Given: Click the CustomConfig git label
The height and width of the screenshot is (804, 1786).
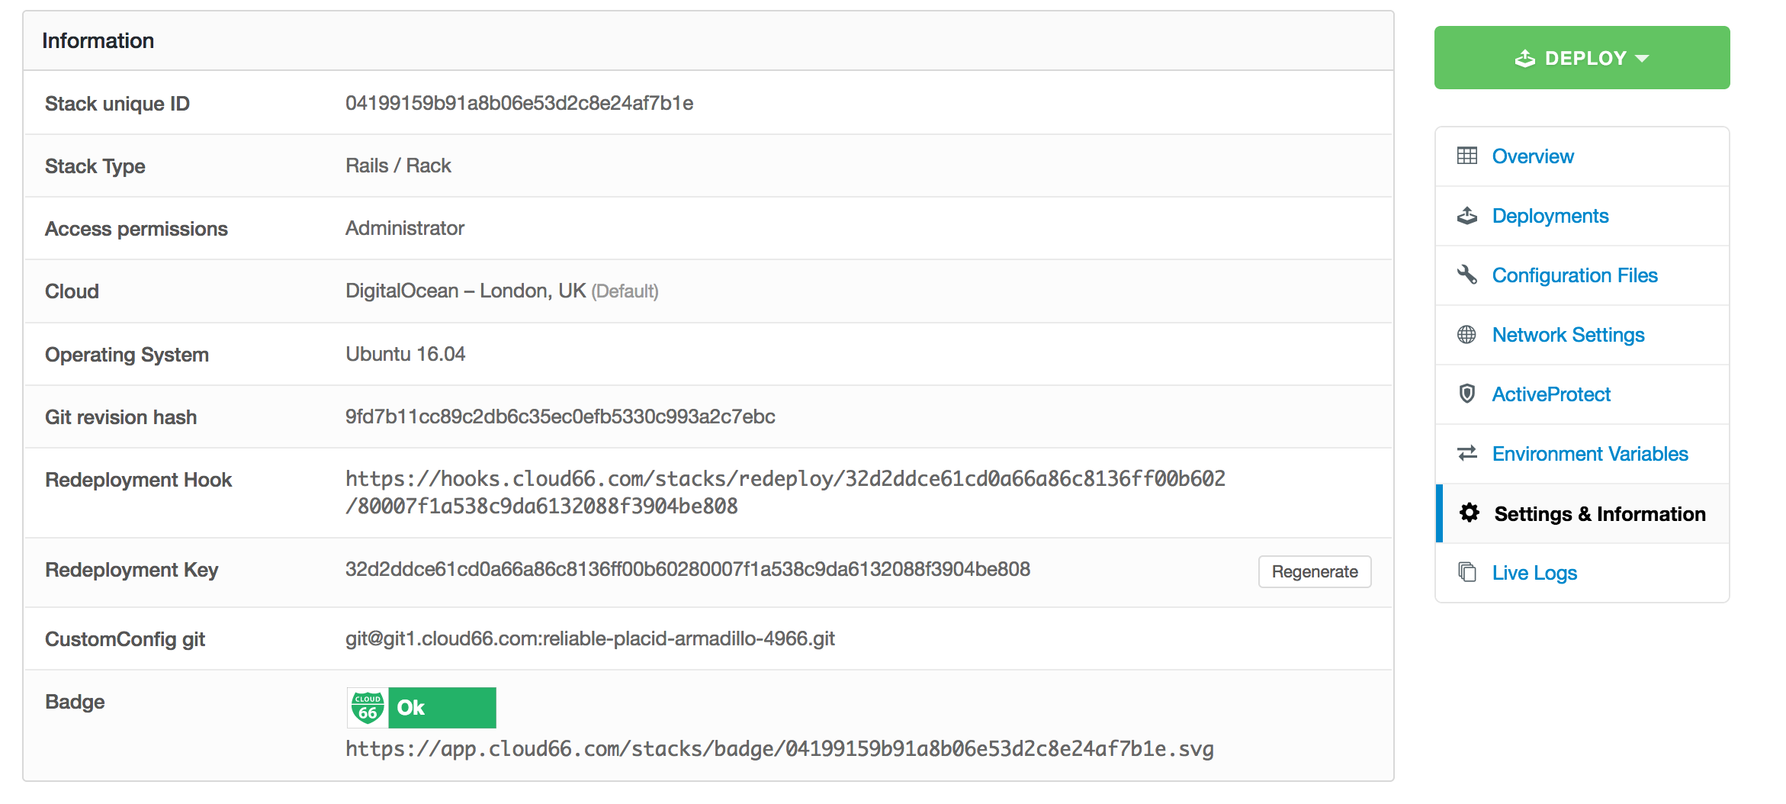Looking at the screenshot, I should click(125, 639).
